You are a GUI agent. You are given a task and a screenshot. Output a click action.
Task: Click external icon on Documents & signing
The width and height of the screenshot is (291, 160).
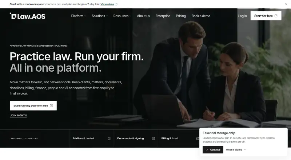153,139
